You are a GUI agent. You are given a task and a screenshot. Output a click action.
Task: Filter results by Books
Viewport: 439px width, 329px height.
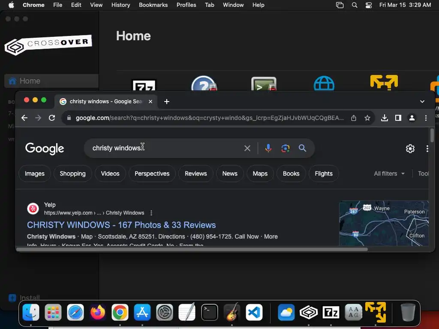(291, 173)
